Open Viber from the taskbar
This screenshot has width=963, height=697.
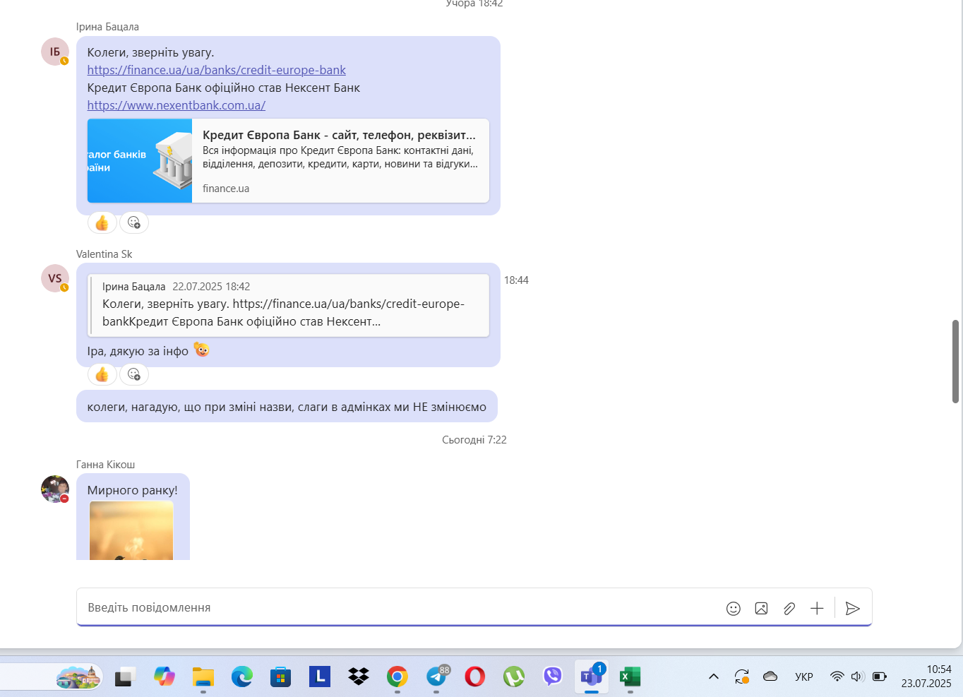552,677
